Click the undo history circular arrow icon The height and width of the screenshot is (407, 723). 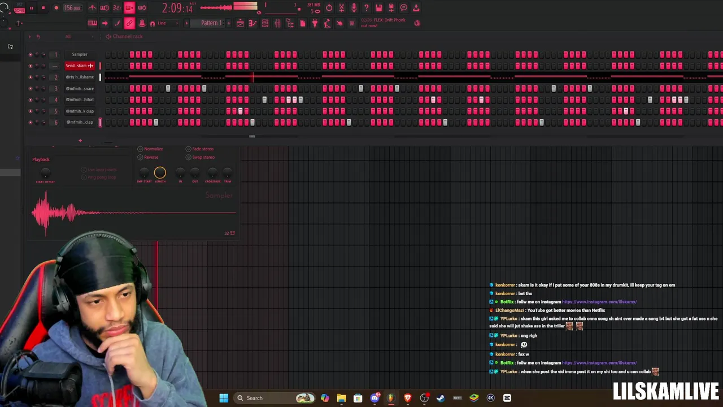[329, 8]
